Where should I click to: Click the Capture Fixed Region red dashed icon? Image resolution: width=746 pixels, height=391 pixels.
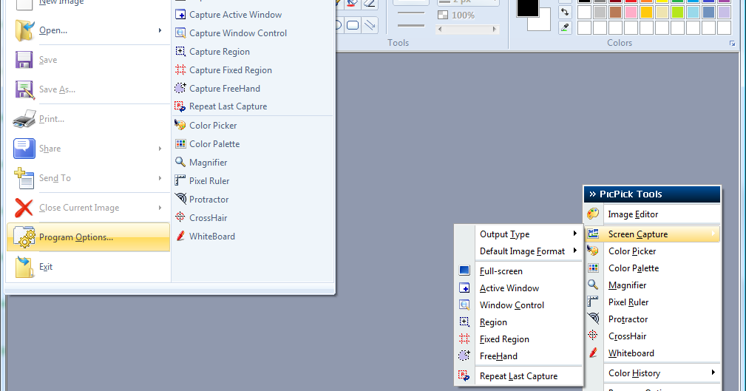coord(180,70)
